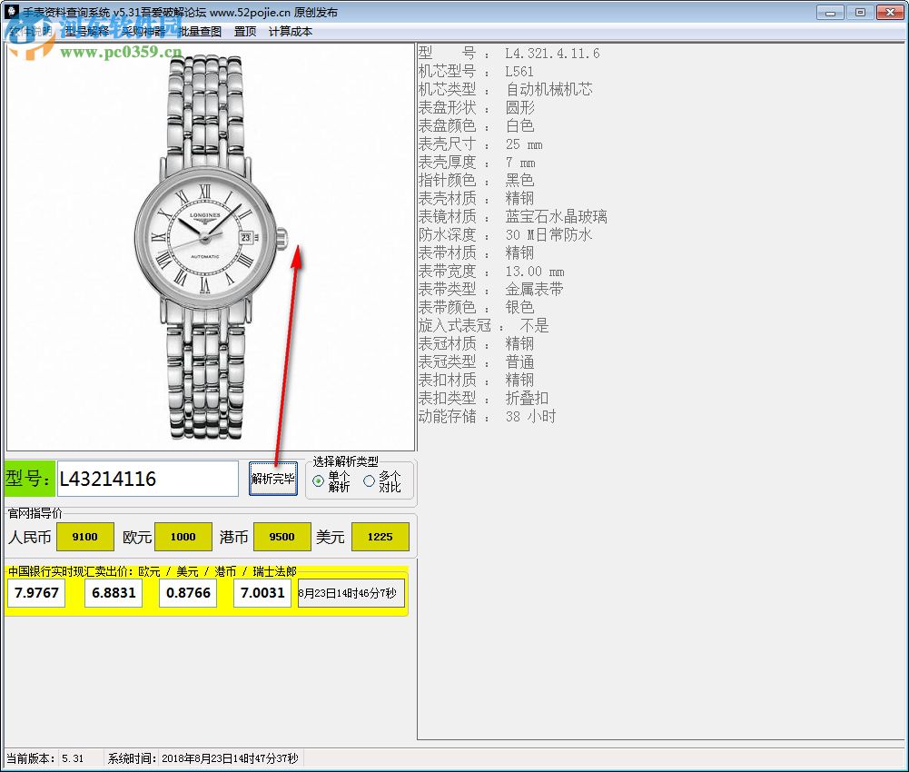Click the 表带颜色 银色 line
The height and width of the screenshot is (772, 909).
pyautogui.click(x=477, y=307)
